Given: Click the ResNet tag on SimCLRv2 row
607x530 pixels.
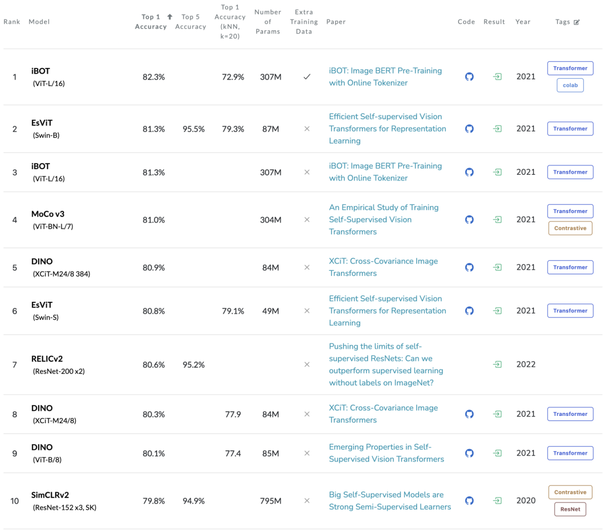Looking at the screenshot, I should 570,509.
